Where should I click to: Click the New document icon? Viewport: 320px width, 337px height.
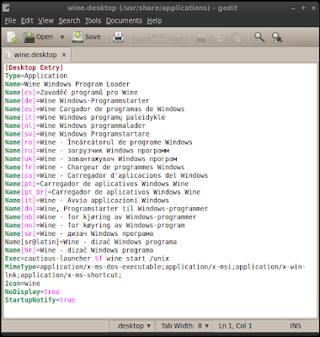coord(12,37)
